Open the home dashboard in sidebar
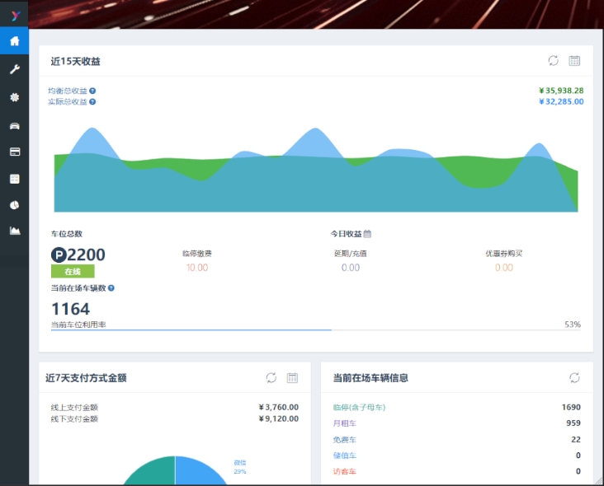Screen dimensions: 604x486 [14, 41]
